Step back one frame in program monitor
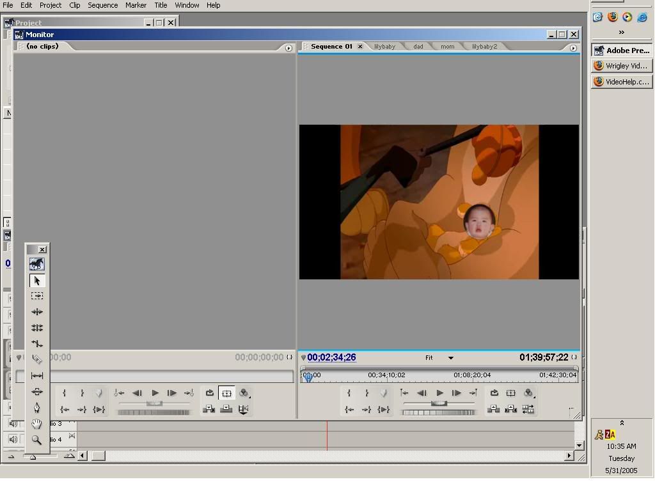Image resolution: width=655 pixels, height=491 pixels. (422, 393)
